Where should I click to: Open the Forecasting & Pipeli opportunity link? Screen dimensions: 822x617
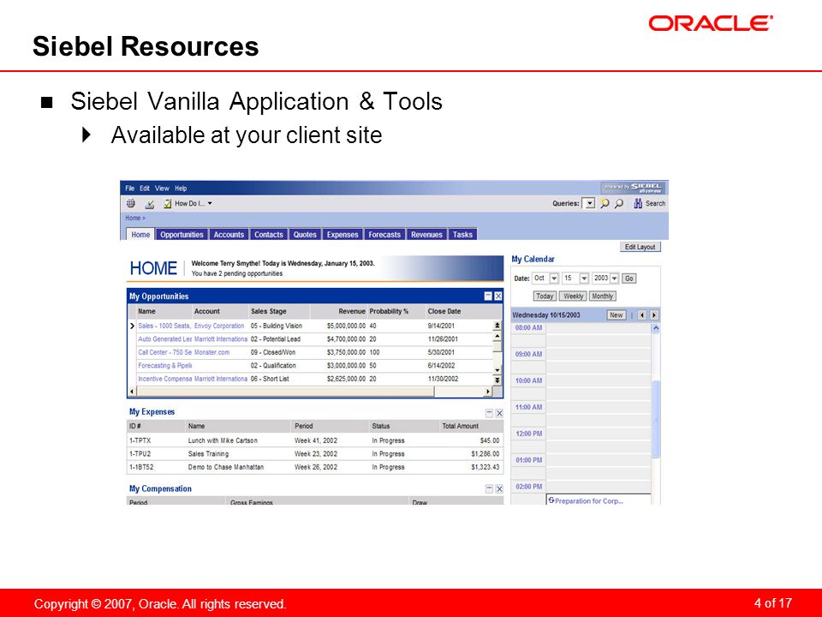click(x=164, y=366)
